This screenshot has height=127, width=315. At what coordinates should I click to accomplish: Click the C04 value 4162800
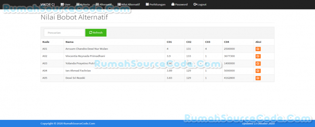230,78
